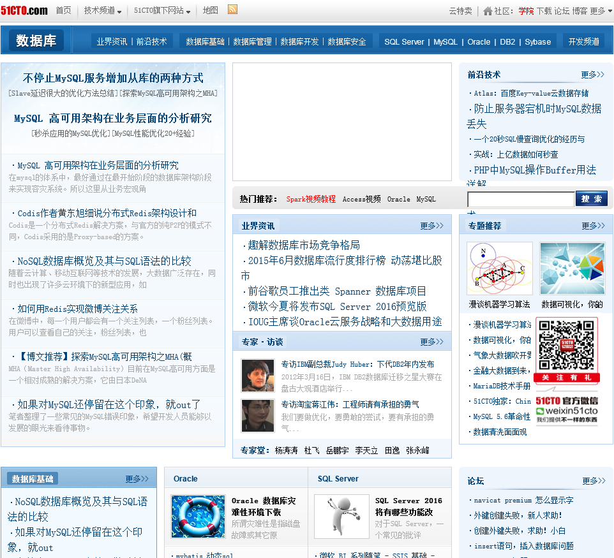Click 博客 in top bar
Image resolution: width=614 pixels, height=558 pixels.
coord(580,11)
